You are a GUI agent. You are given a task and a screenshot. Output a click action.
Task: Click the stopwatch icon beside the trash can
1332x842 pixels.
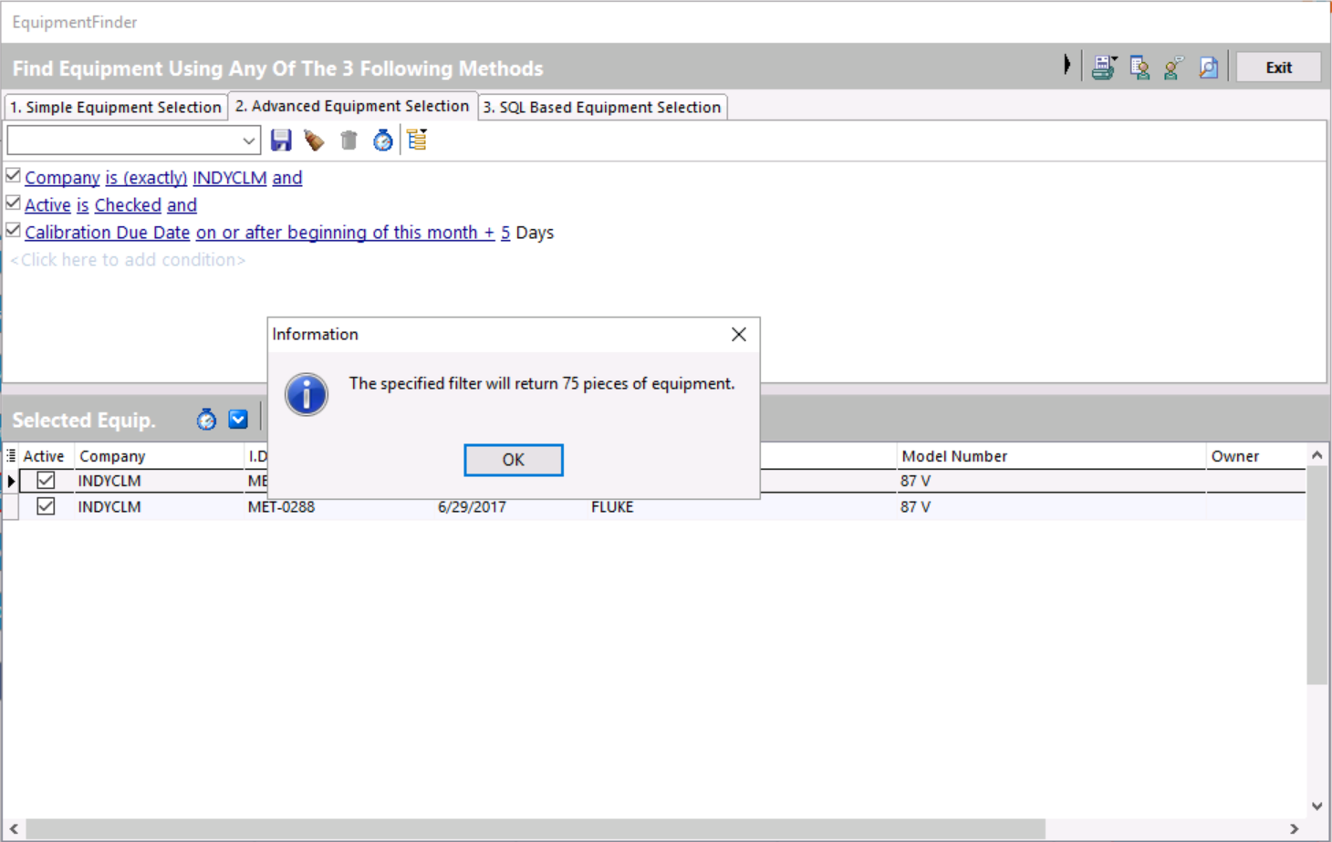(383, 140)
